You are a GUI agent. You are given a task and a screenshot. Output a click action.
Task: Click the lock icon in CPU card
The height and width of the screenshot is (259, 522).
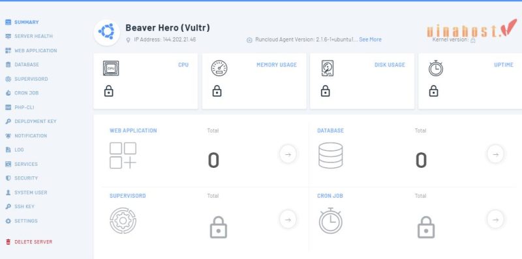[108, 91]
